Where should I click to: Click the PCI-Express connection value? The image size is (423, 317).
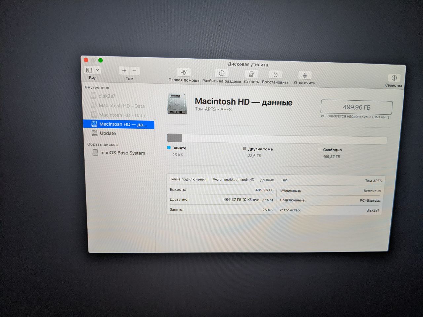pos(370,201)
